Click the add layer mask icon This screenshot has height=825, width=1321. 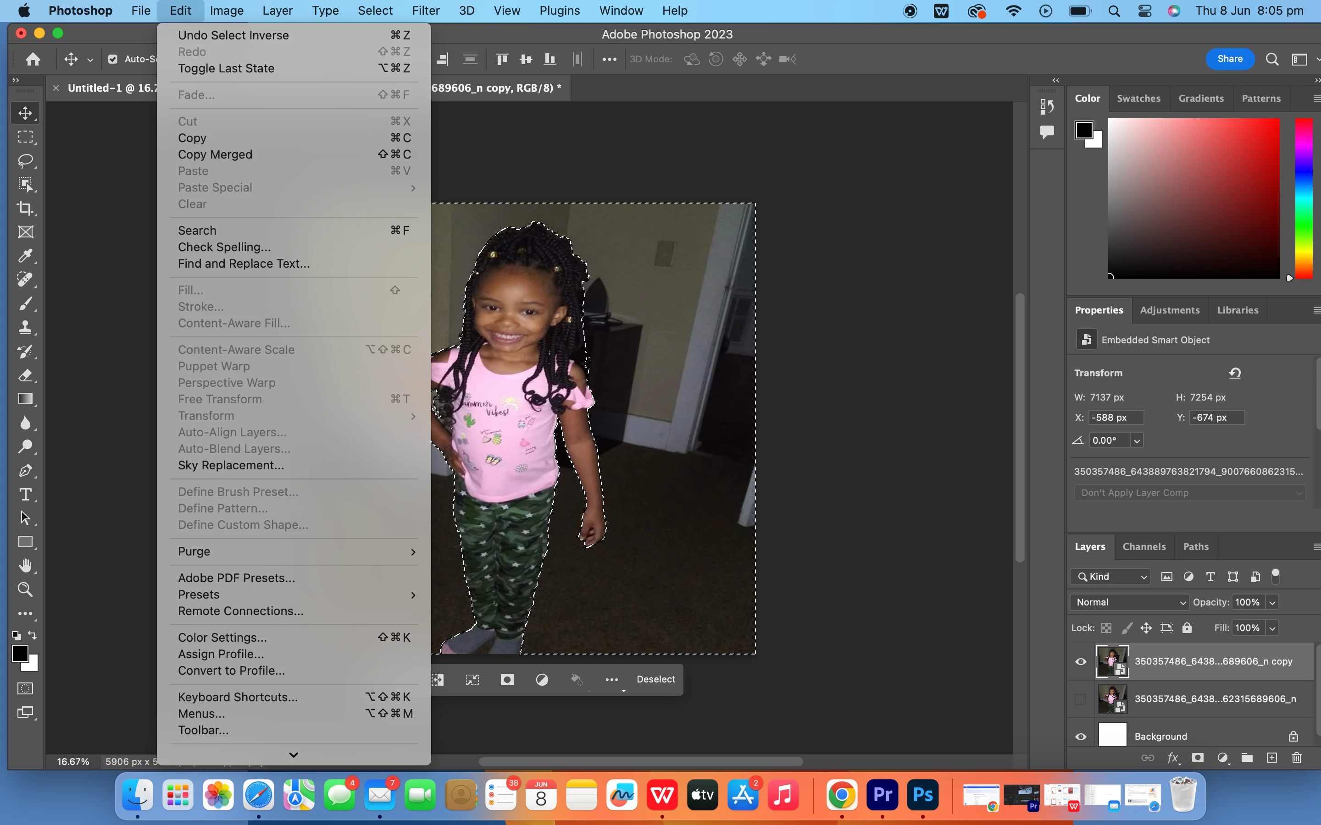1198,758
